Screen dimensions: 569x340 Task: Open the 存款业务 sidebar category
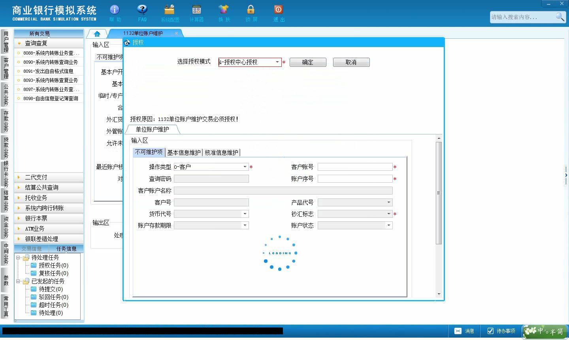click(x=6, y=121)
